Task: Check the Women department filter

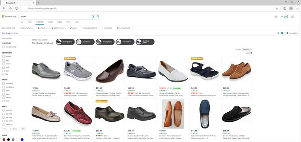Action: point(3,57)
